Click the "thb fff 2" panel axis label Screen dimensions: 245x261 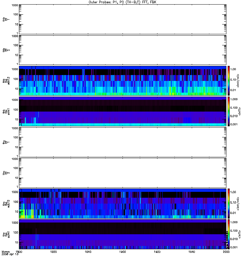[x=6, y=50]
